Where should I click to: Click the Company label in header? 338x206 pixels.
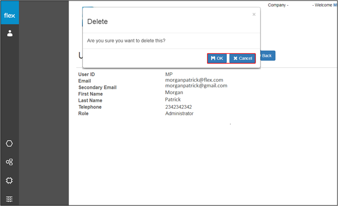[x=278, y=5]
